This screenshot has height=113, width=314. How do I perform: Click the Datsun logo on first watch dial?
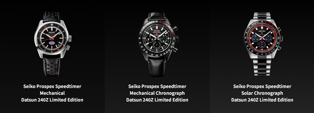tap(52, 43)
